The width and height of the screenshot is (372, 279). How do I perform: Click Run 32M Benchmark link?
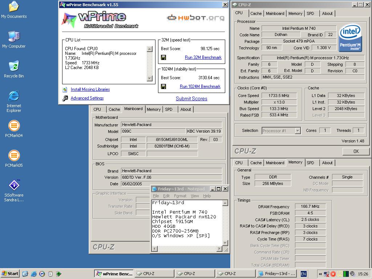click(203, 57)
